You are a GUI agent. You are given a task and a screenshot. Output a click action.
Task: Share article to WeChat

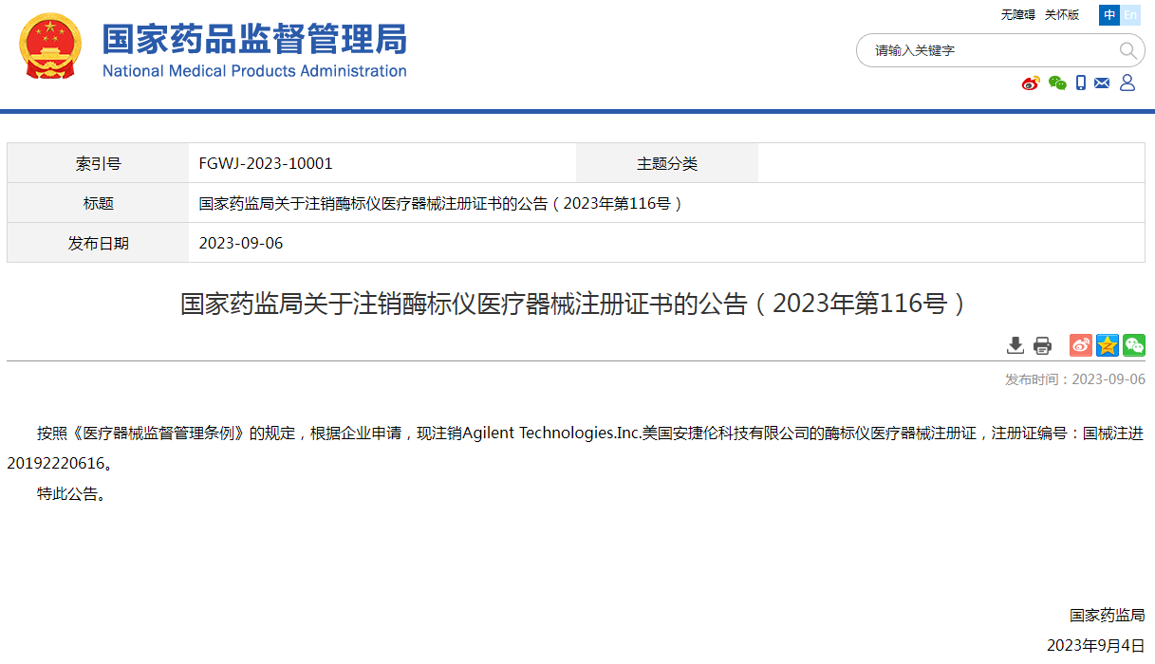(1134, 345)
